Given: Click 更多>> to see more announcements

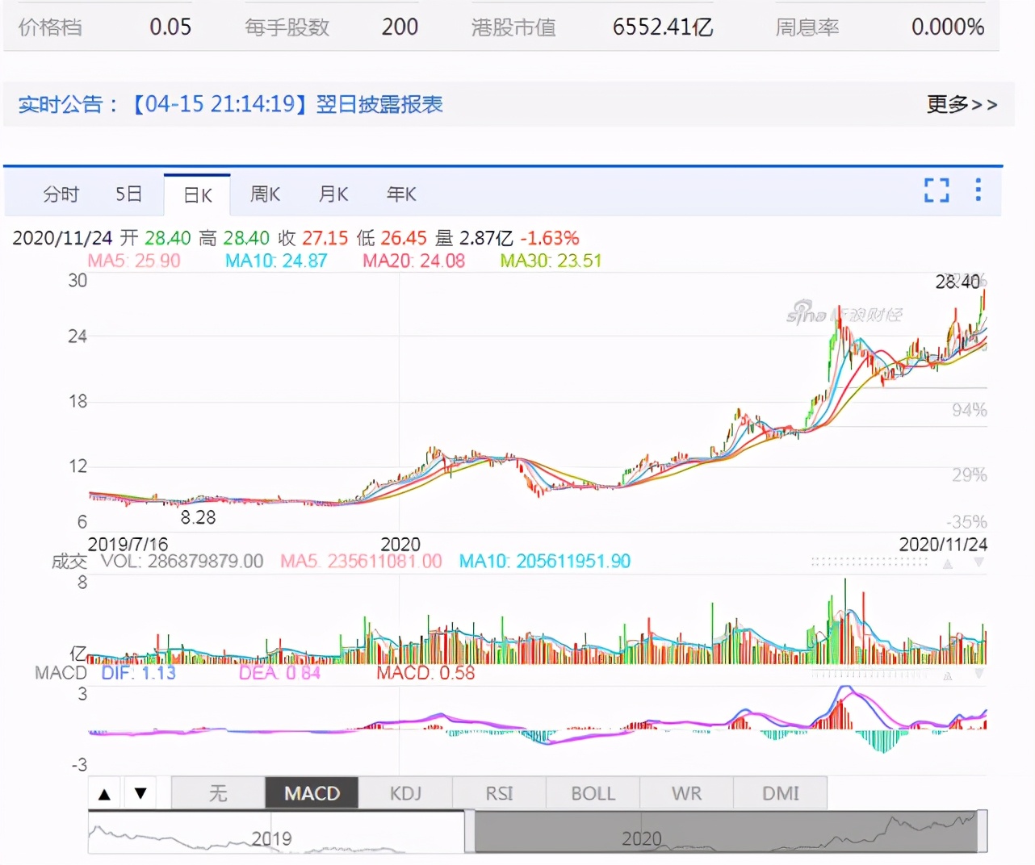Looking at the screenshot, I should 962,105.
